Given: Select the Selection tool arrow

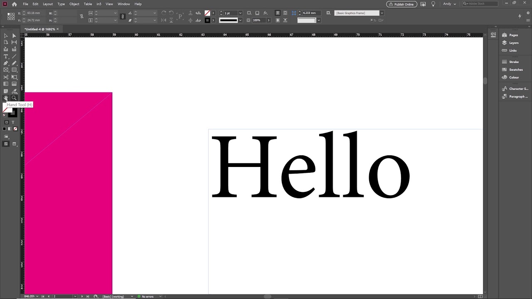Looking at the screenshot, I should [x=6, y=36].
